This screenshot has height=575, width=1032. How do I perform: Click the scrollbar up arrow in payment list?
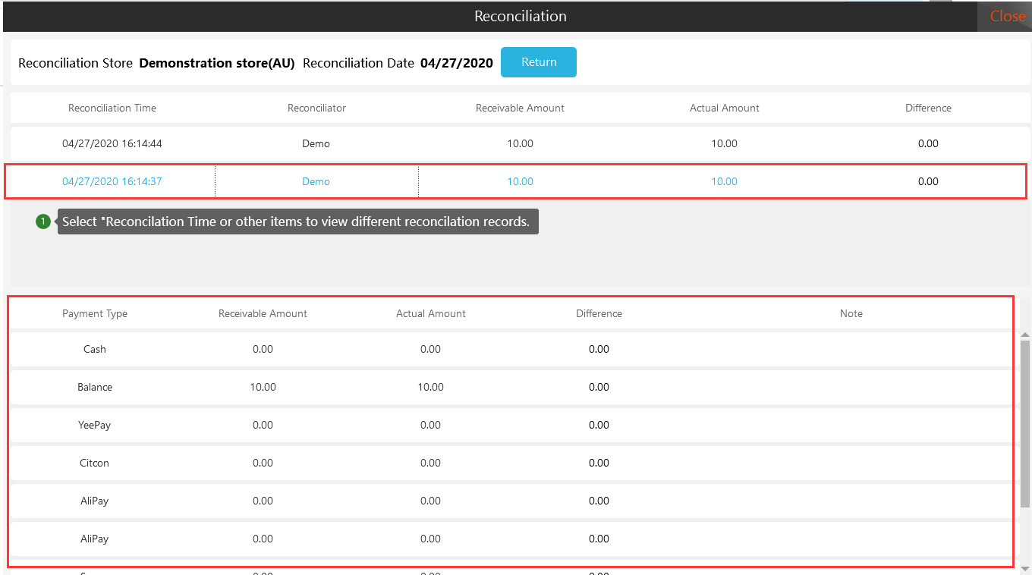pyautogui.click(x=1025, y=335)
